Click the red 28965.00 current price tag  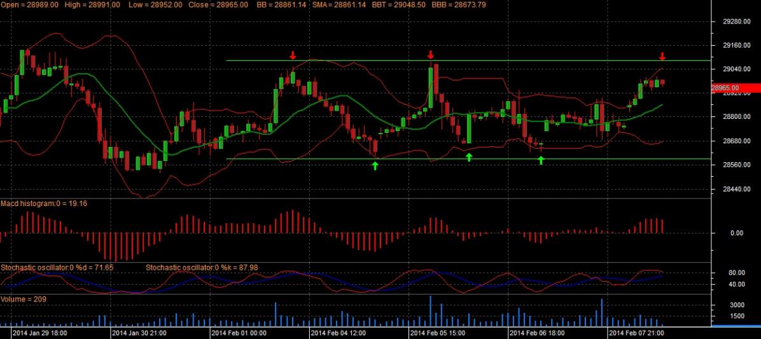click(735, 88)
